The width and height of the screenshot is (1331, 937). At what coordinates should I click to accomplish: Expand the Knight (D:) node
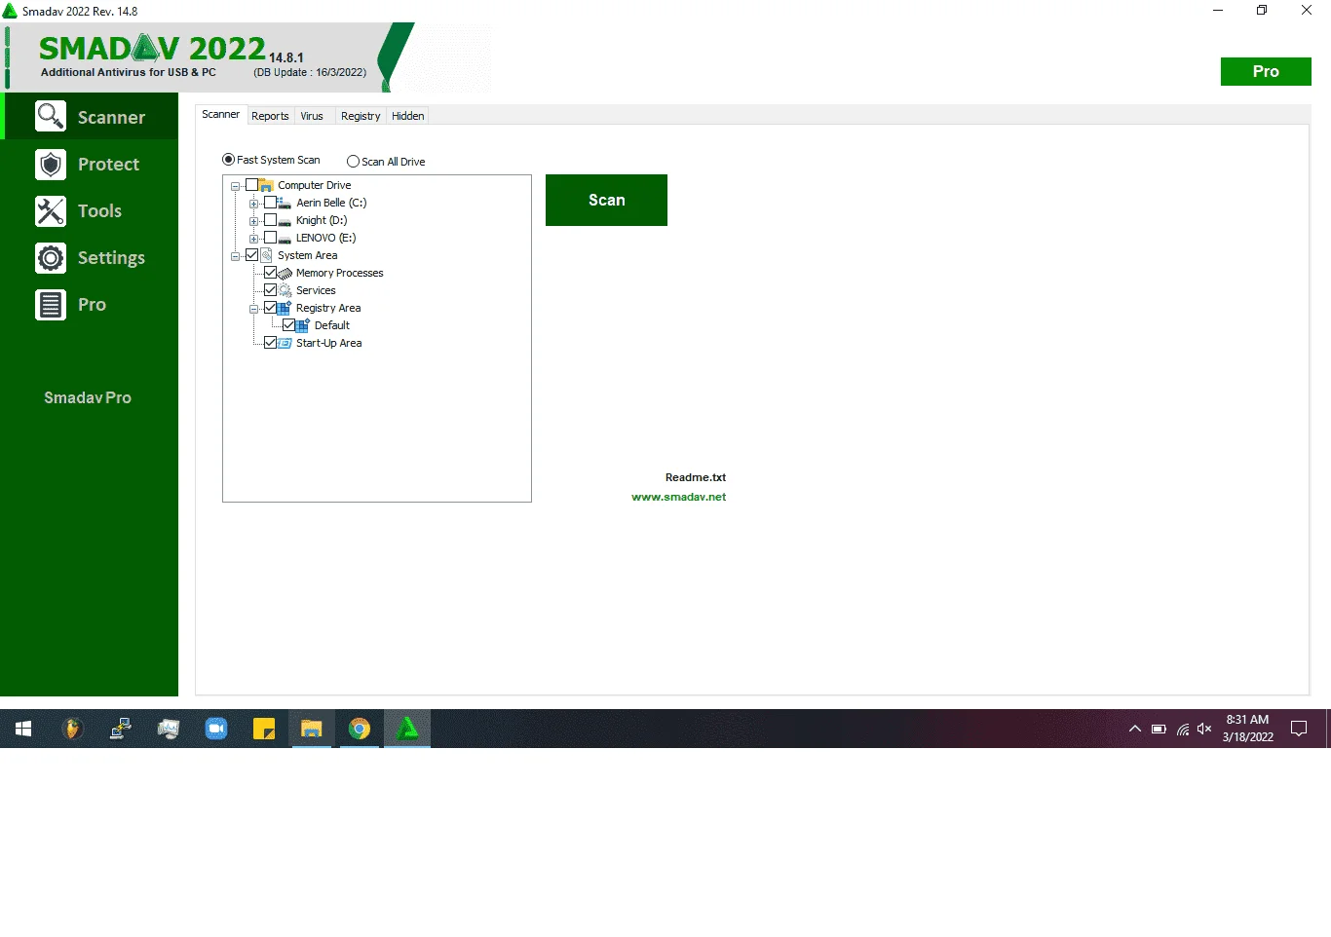(253, 221)
